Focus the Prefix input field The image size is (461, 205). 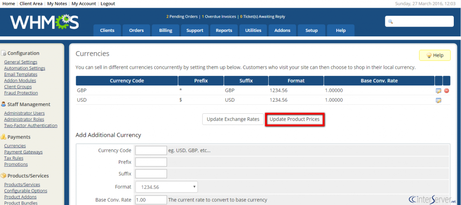(151, 162)
